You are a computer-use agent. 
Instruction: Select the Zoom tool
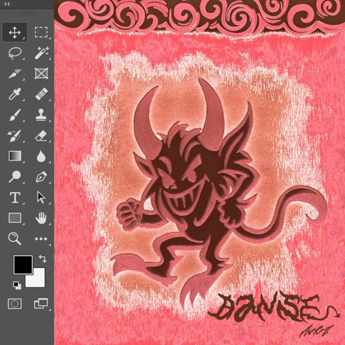pos(14,239)
